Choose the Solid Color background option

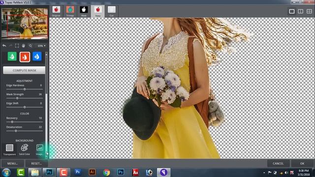(24, 149)
